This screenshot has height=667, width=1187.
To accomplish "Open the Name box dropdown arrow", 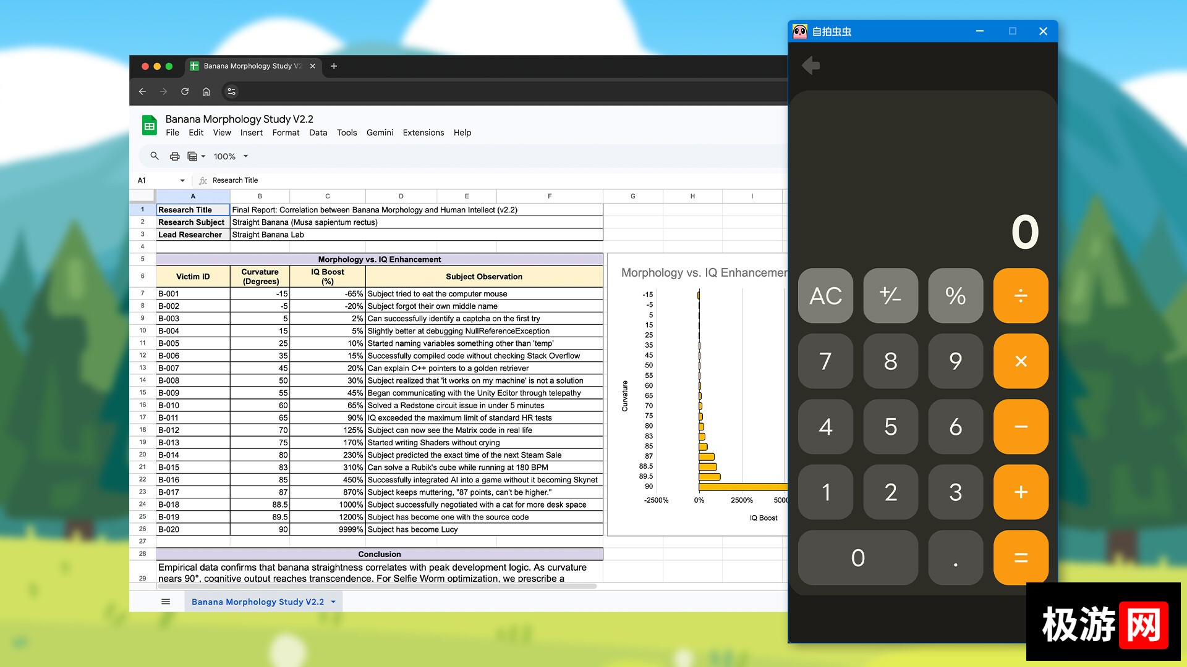I will coord(182,180).
